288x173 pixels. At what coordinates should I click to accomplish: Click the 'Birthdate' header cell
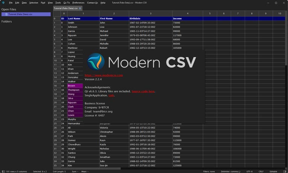(151, 18)
